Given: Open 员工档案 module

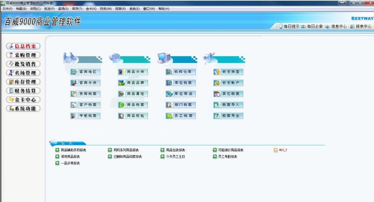Looking at the screenshot, I should (x=181, y=116).
